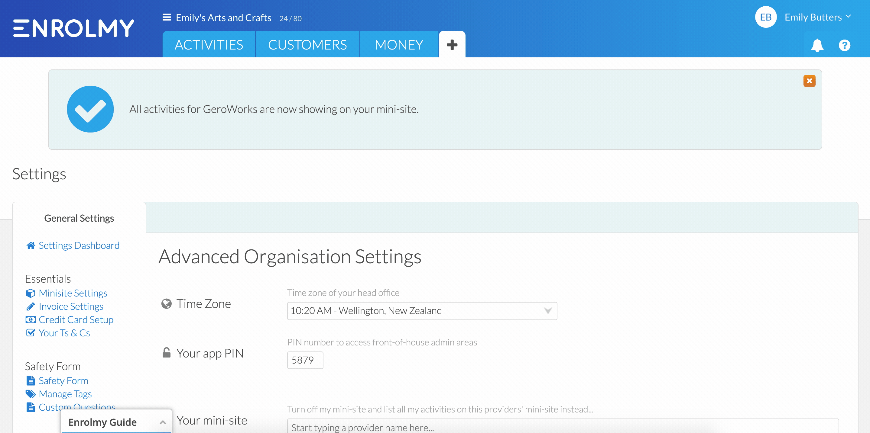870x433 pixels.
Task: Click the cube icon beside Minisite Settings
Action: [x=31, y=293]
